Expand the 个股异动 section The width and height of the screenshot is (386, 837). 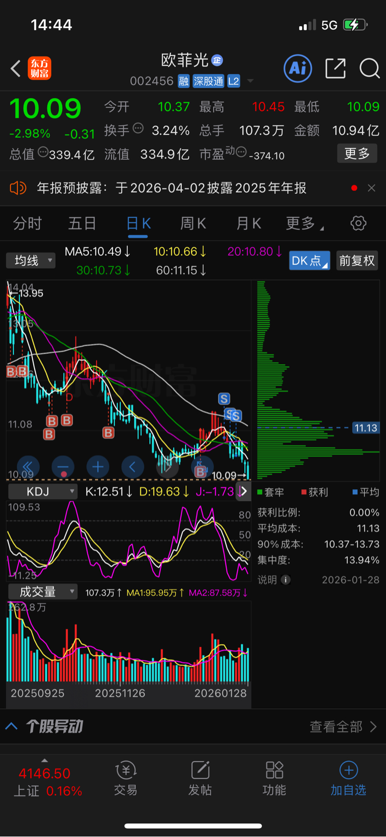click(x=11, y=726)
